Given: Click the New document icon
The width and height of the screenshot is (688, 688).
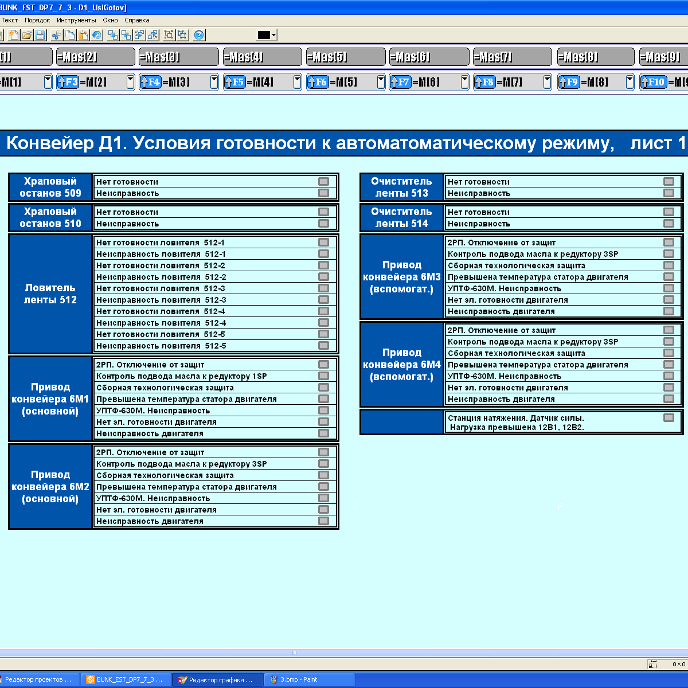Looking at the screenshot, I should (x=13, y=35).
